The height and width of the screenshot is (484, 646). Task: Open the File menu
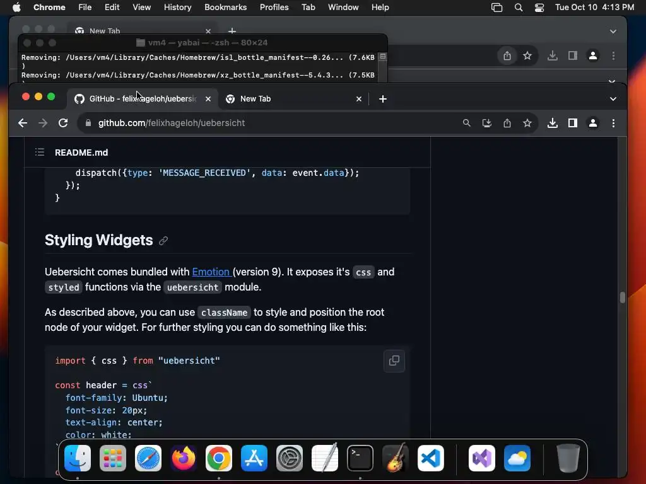coord(85,8)
